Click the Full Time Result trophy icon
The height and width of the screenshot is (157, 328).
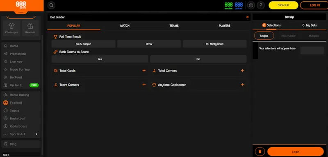click(55, 37)
